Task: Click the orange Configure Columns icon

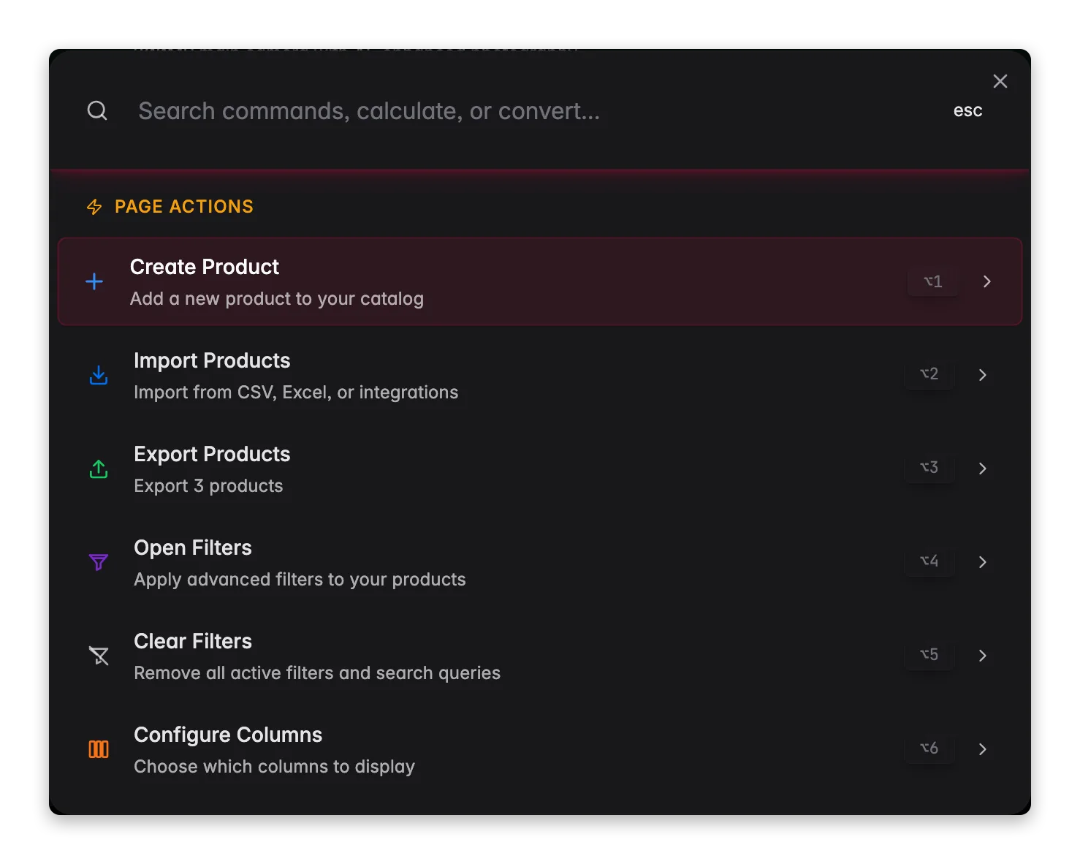Action: coord(99,749)
